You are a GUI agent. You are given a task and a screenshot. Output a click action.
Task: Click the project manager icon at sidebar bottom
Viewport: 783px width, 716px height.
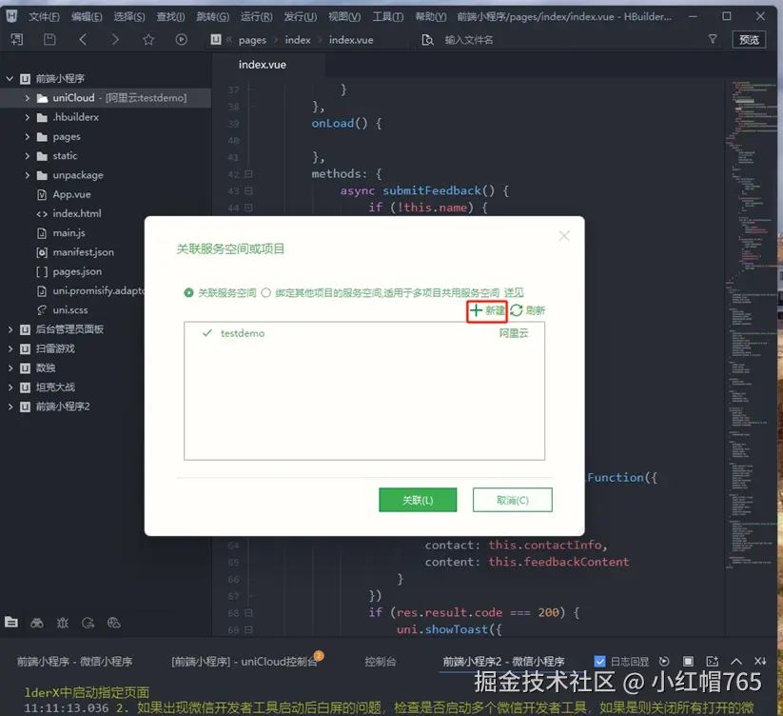(11, 622)
